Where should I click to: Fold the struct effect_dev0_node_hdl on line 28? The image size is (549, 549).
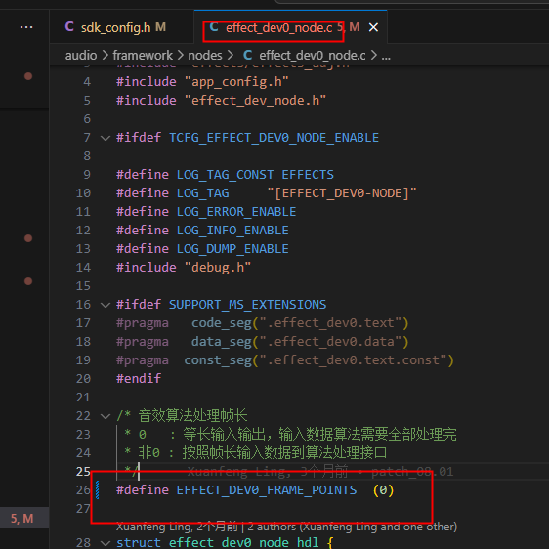(x=106, y=543)
